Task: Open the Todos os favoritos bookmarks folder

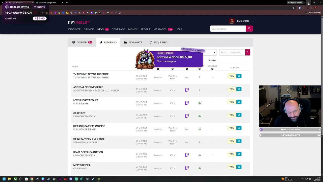Action: point(314,13)
